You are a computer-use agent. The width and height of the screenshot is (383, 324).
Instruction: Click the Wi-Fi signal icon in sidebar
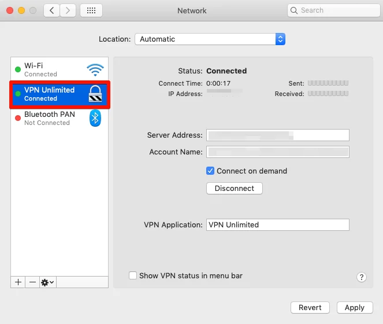pos(95,70)
